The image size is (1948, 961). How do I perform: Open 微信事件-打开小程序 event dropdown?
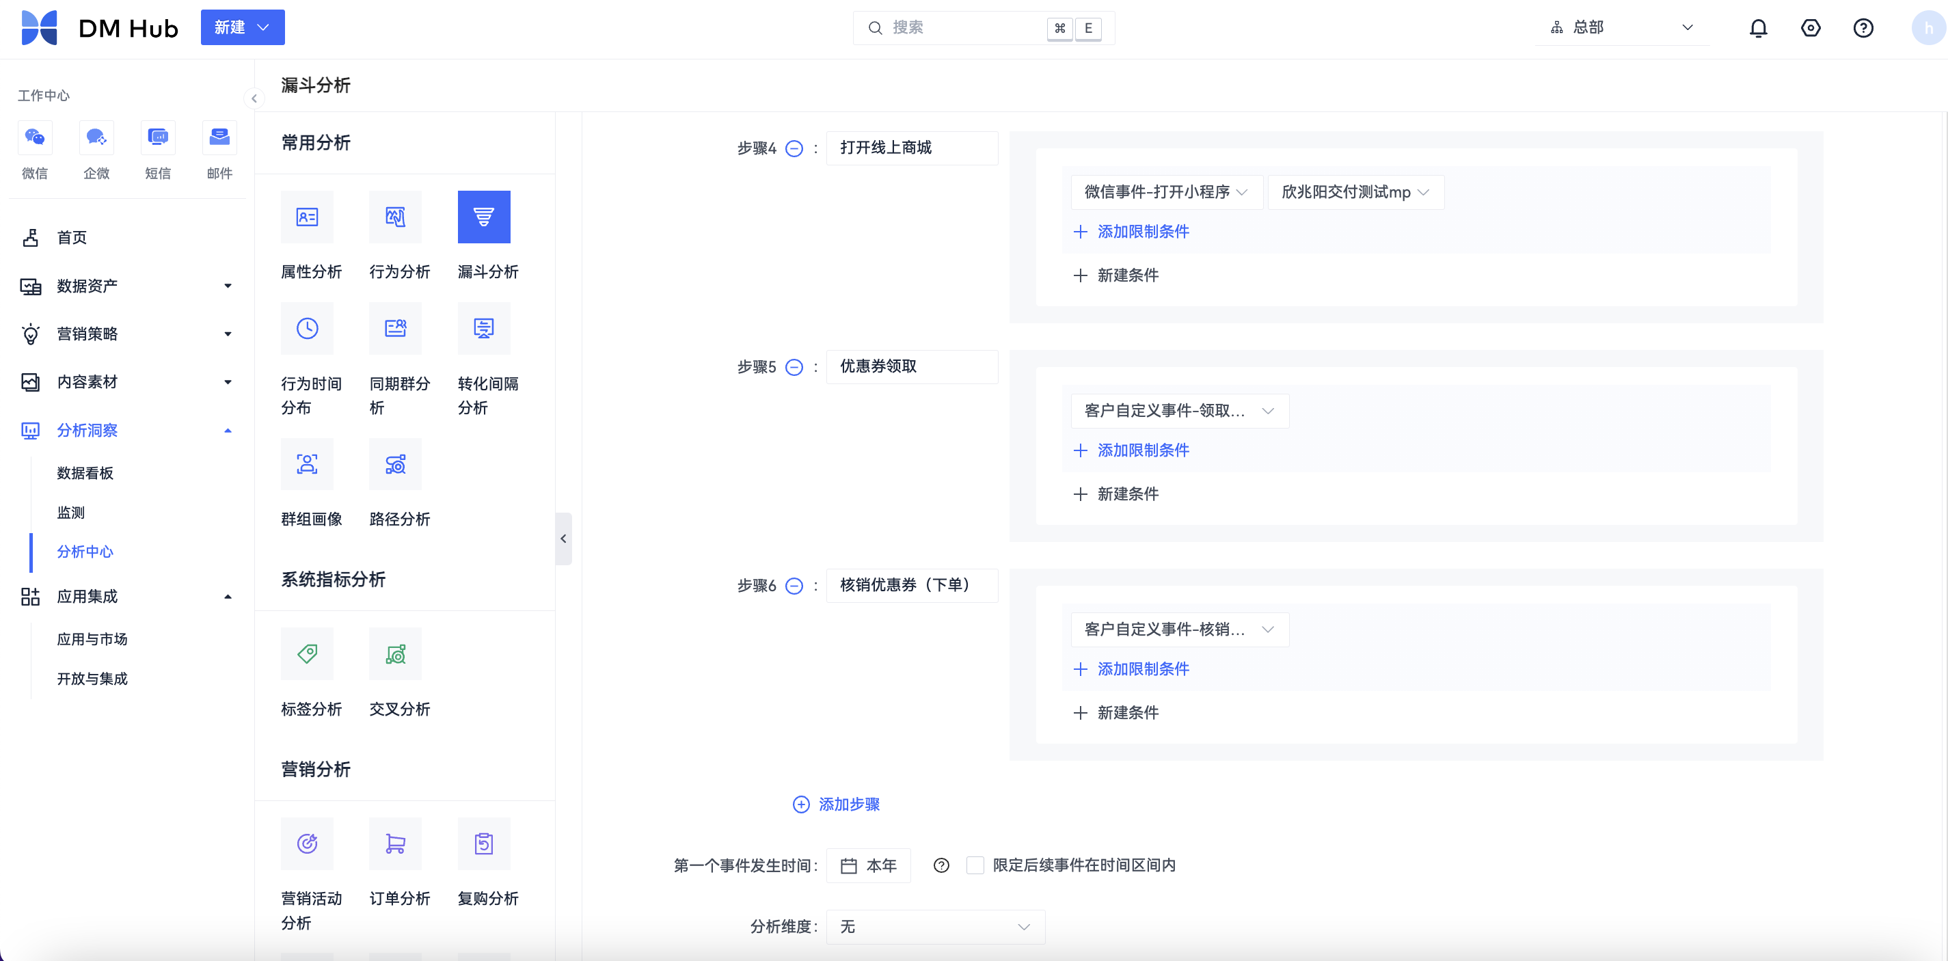click(1165, 192)
